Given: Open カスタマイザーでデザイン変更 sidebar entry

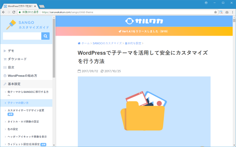Looking at the screenshot, I should (26, 110).
